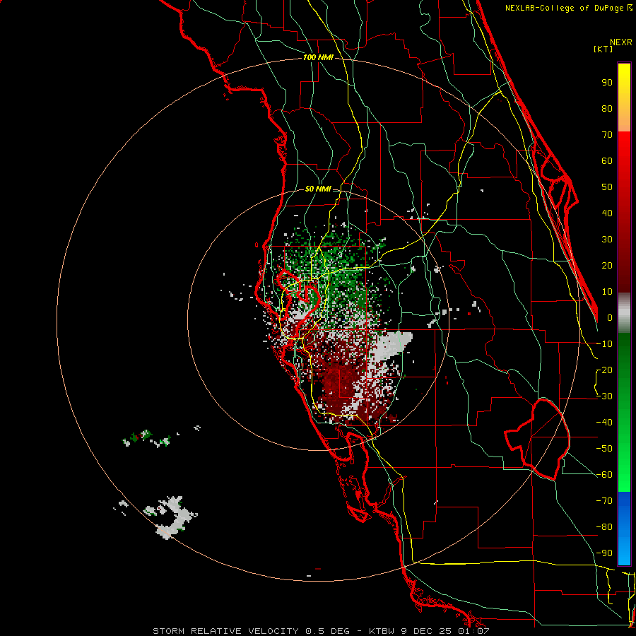
Task: Click the positive 40 value on velocity scale
Action: 607,213
